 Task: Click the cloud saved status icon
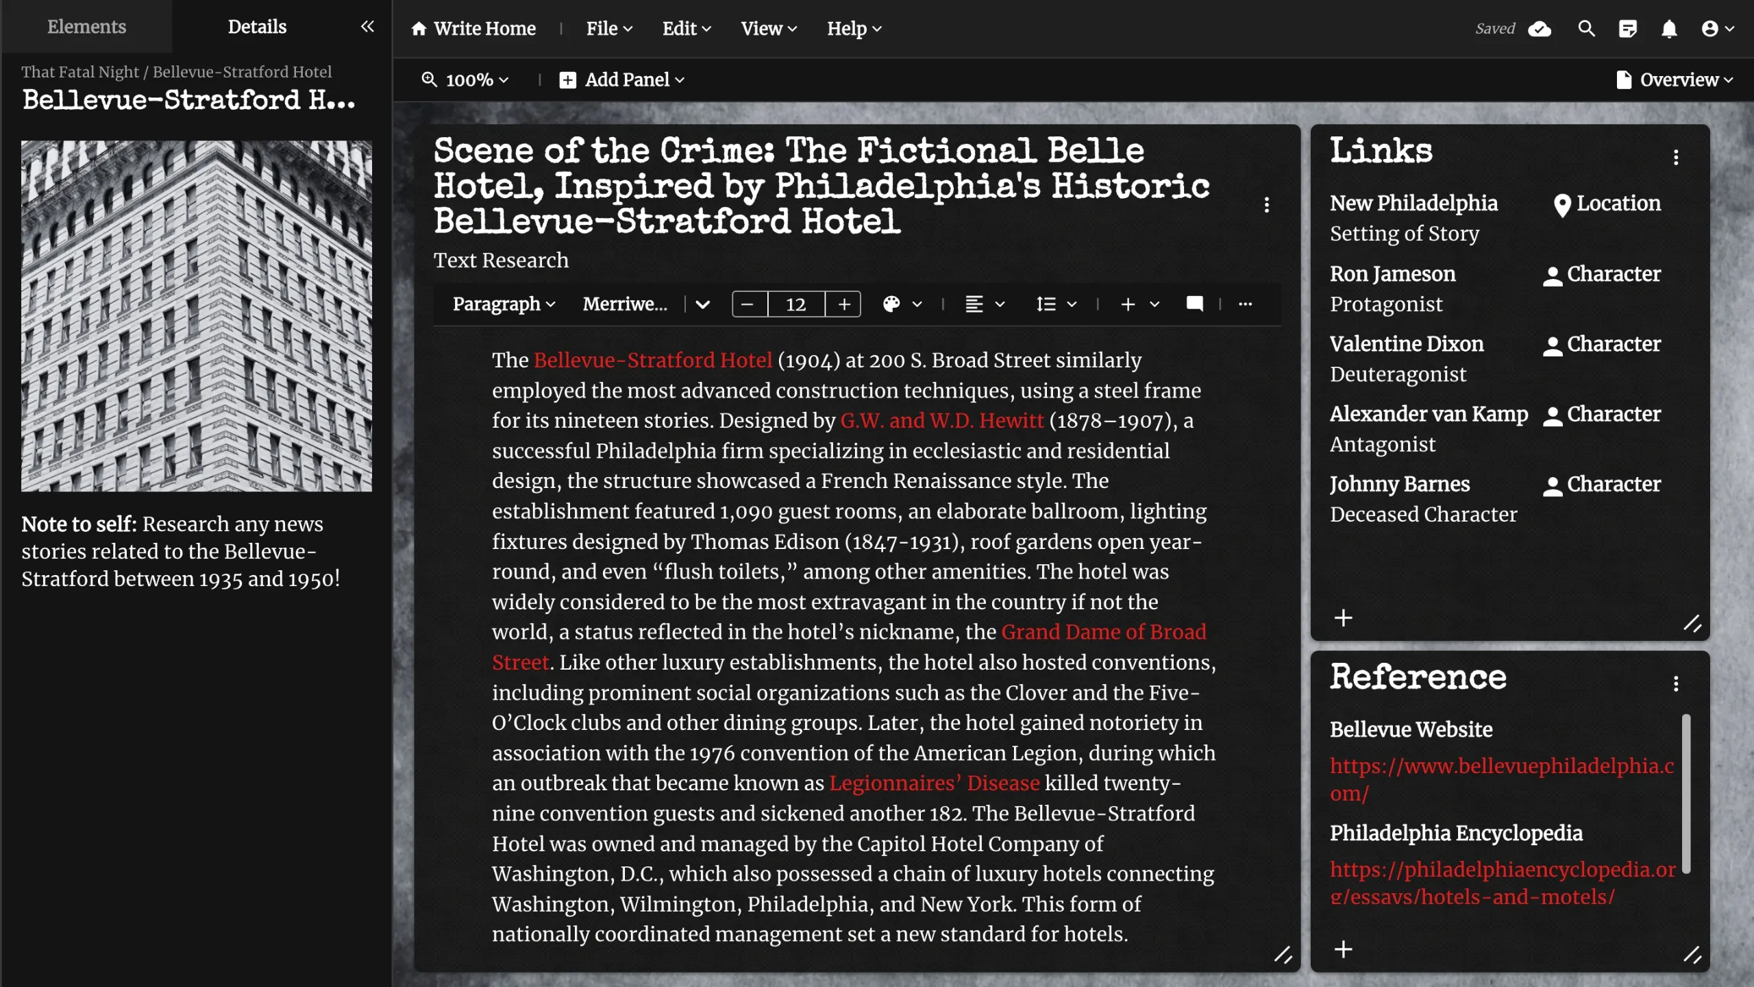pos(1540,29)
